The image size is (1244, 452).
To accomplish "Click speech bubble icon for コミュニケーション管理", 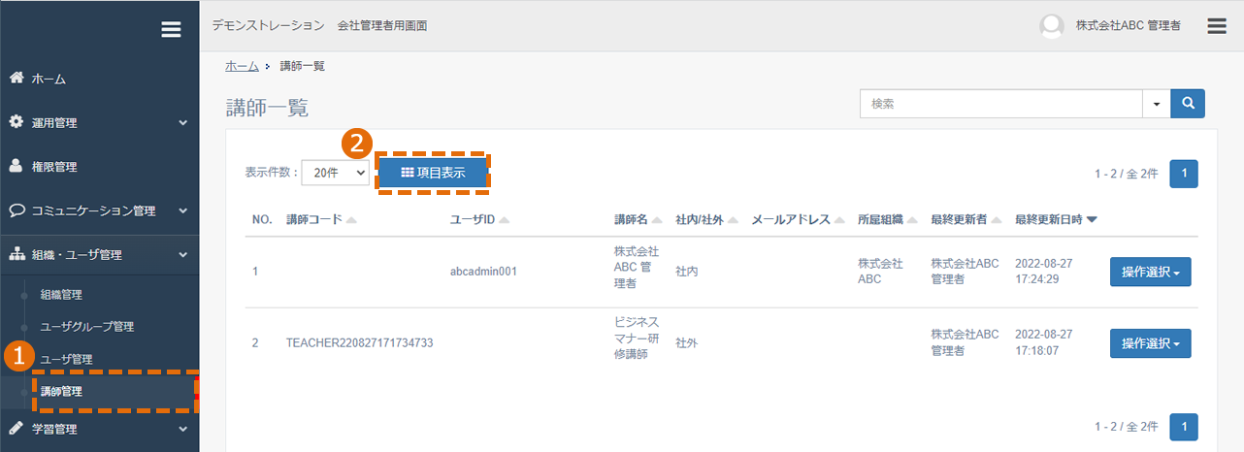I will click(16, 210).
